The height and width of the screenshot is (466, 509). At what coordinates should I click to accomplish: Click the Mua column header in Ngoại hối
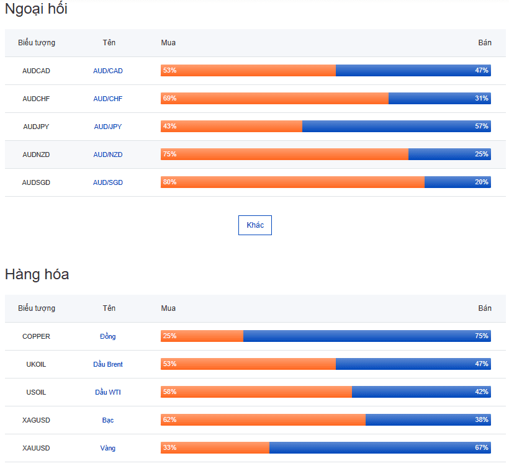[x=168, y=43]
